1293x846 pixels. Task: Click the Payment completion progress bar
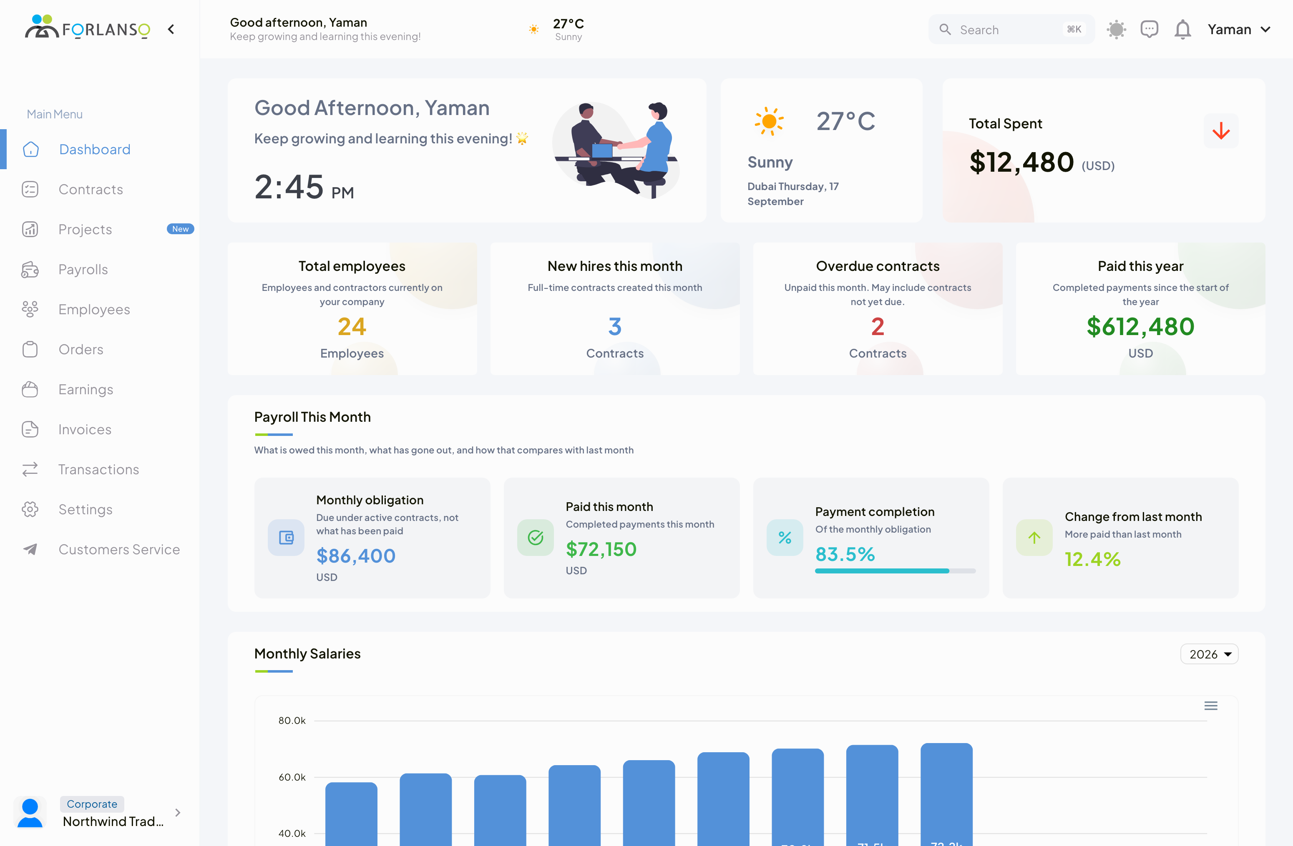(x=896, y=571)
